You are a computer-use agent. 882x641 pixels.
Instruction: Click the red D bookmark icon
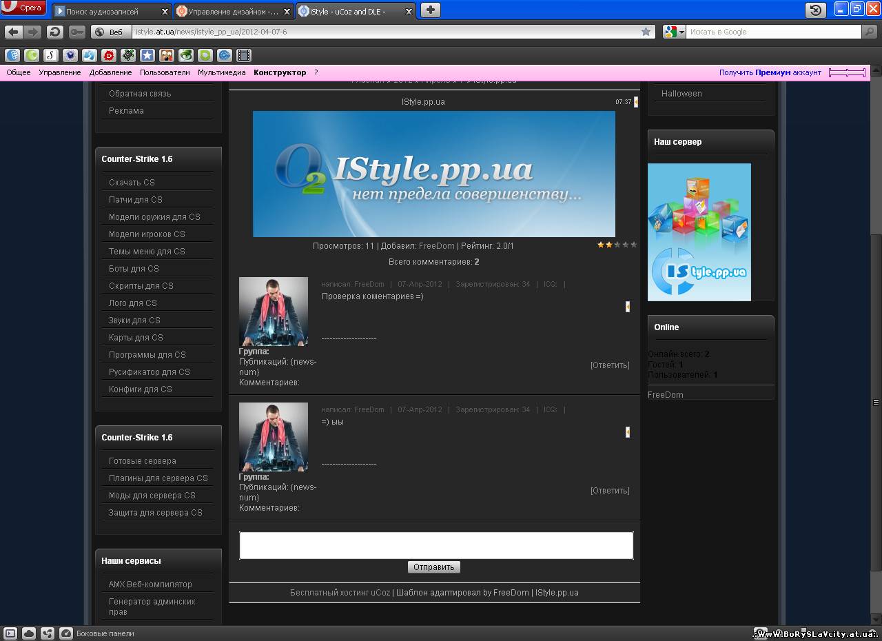(109, 55)
